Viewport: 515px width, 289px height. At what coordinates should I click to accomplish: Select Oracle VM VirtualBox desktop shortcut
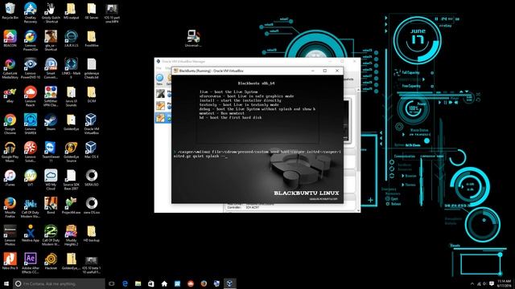[x=91, y=124]
